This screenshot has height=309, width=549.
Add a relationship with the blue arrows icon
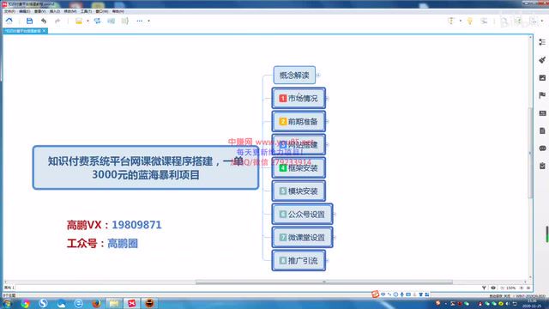[97, 21]
